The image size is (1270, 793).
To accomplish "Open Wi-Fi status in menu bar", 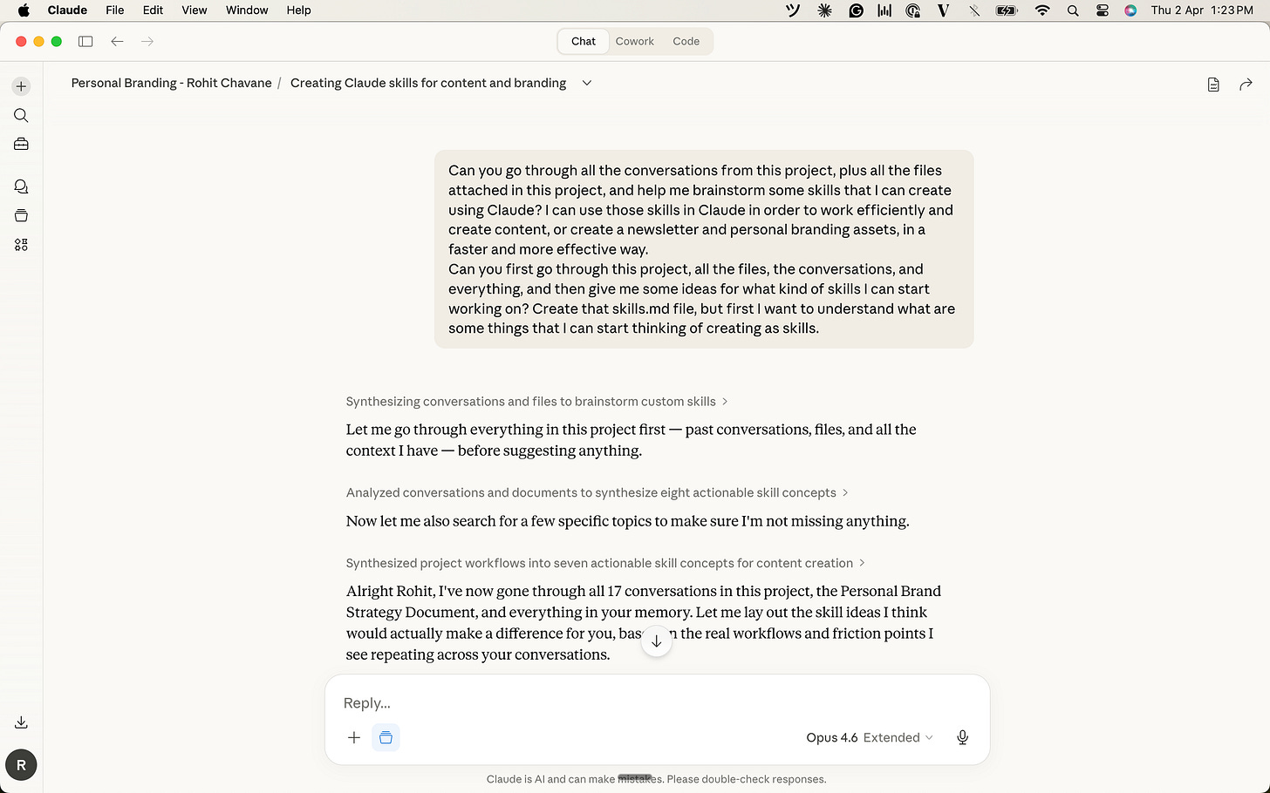I will coord(1042,10).
